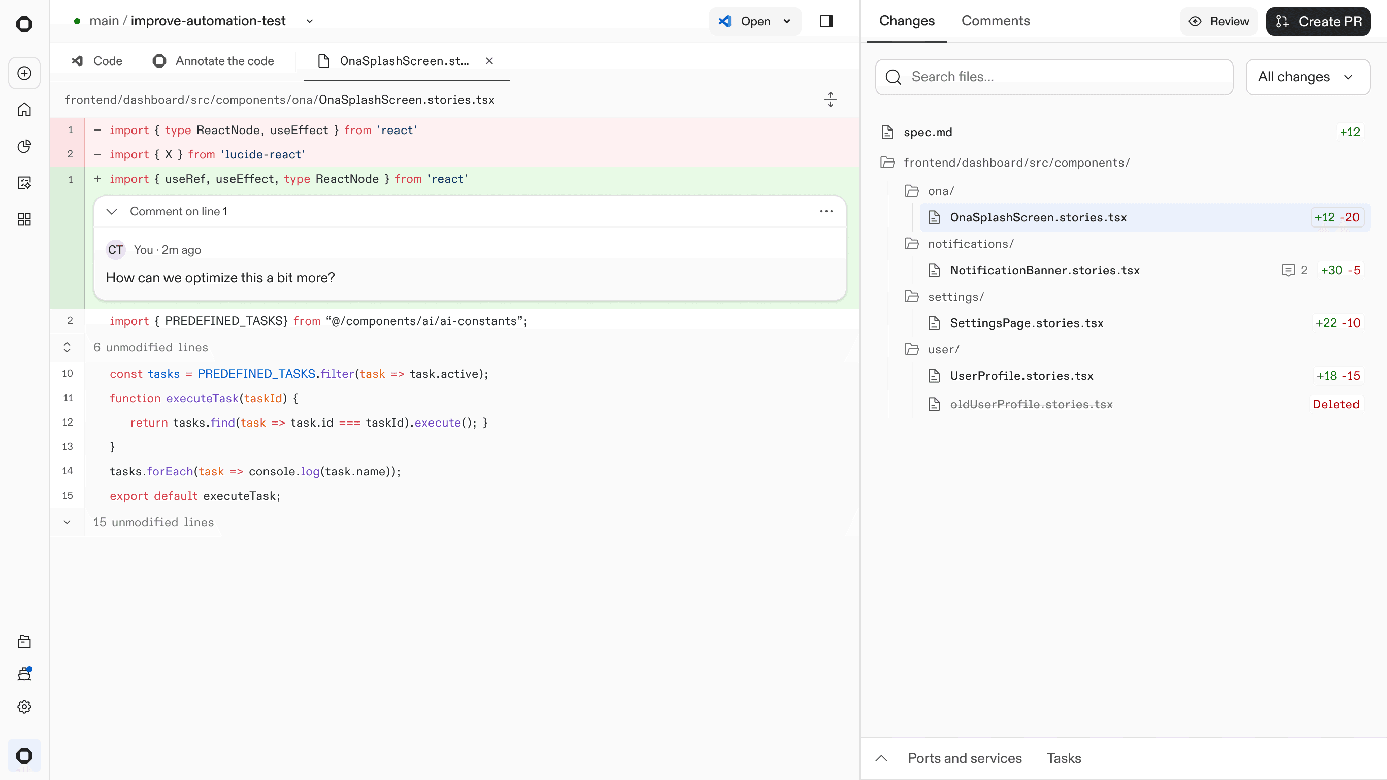Open the All changes filter dropdown
Viewport: 1387px width, 780px height.
[1308, 77]
